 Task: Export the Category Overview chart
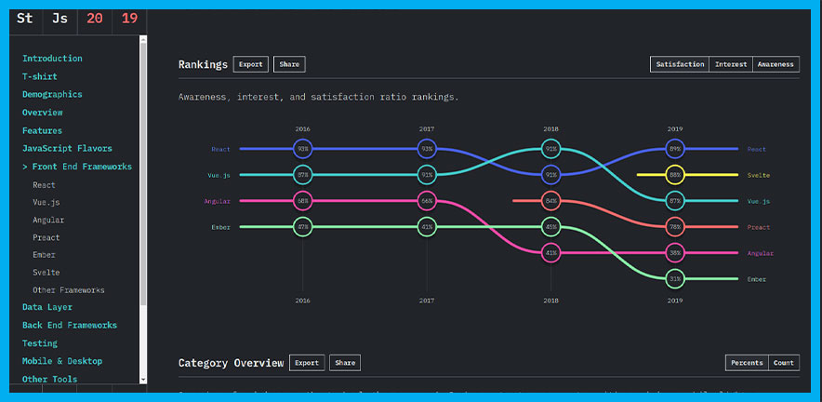pos(307,363)
